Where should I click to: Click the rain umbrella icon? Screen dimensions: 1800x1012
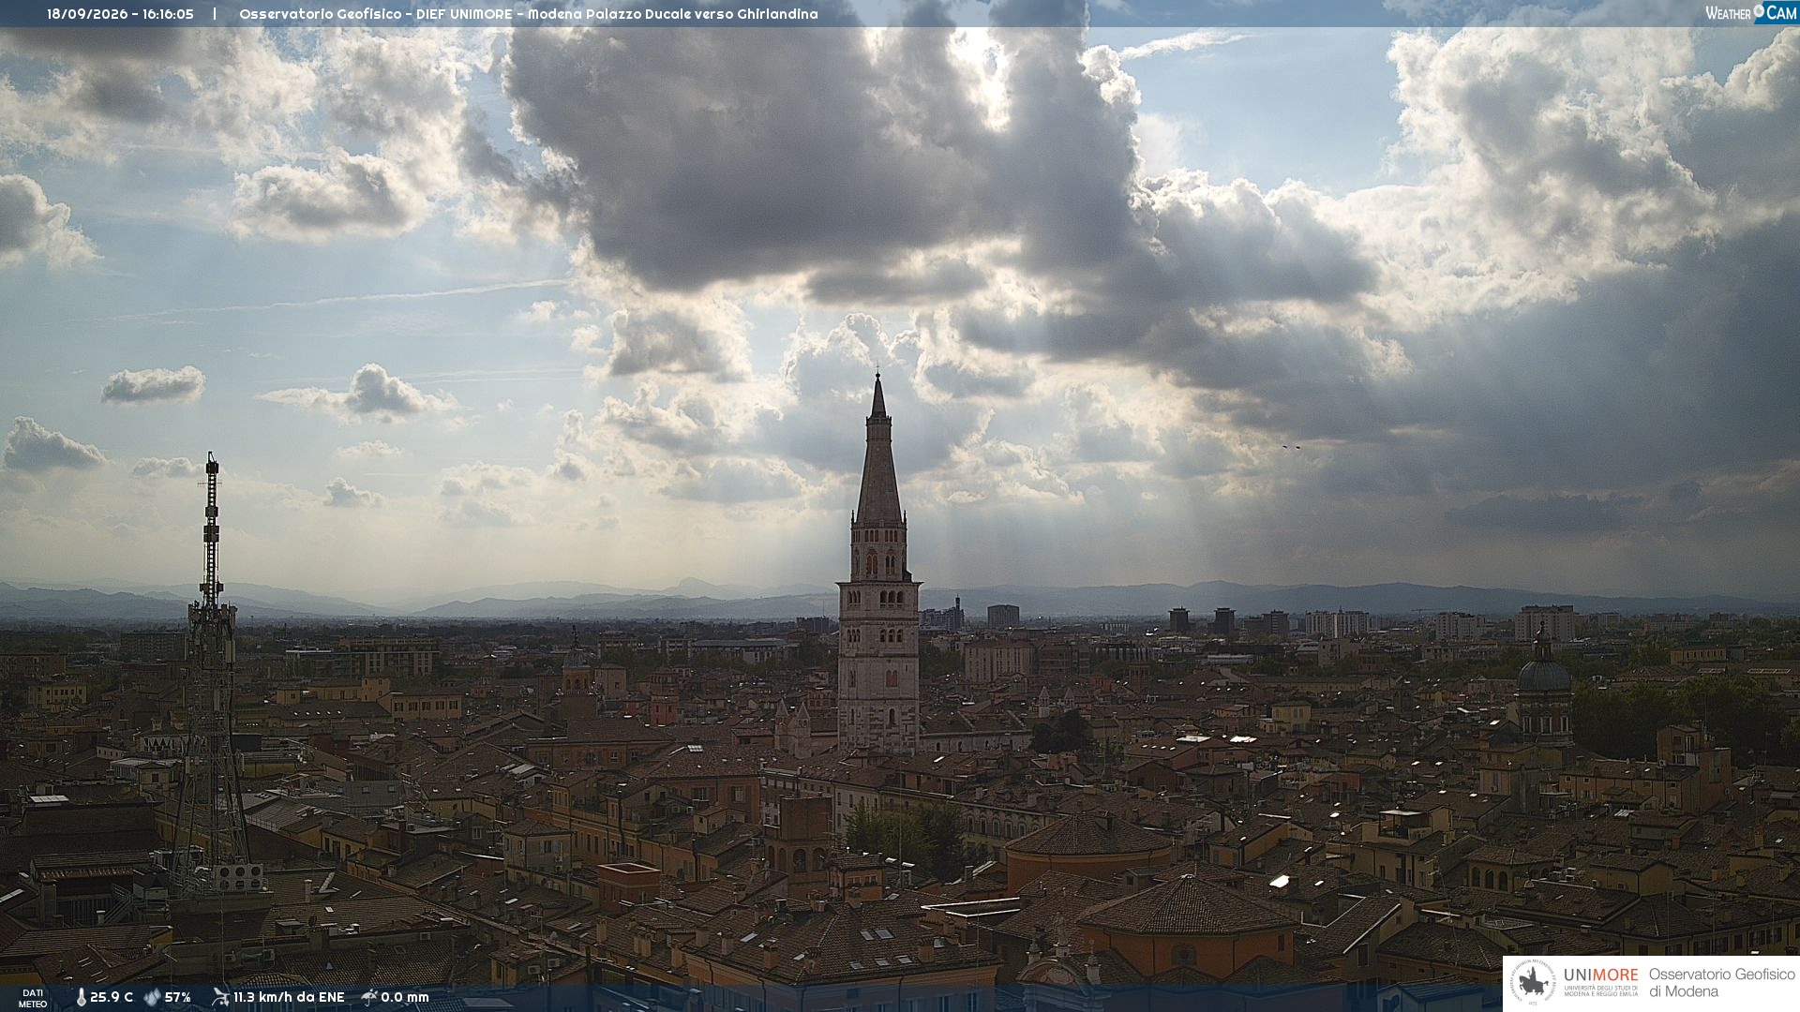pyautogui.click(x=369, y=997)
